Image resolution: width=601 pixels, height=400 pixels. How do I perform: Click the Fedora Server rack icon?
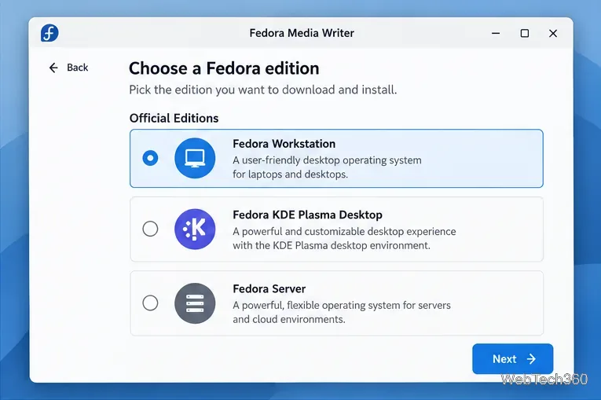(x=195, y=303)
